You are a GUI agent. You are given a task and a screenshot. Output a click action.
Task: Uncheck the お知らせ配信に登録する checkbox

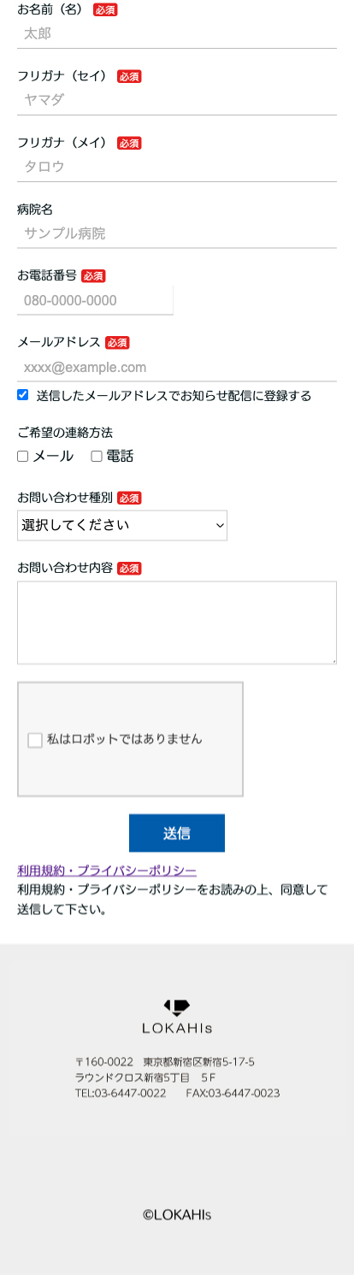click(x=23, y=395)
